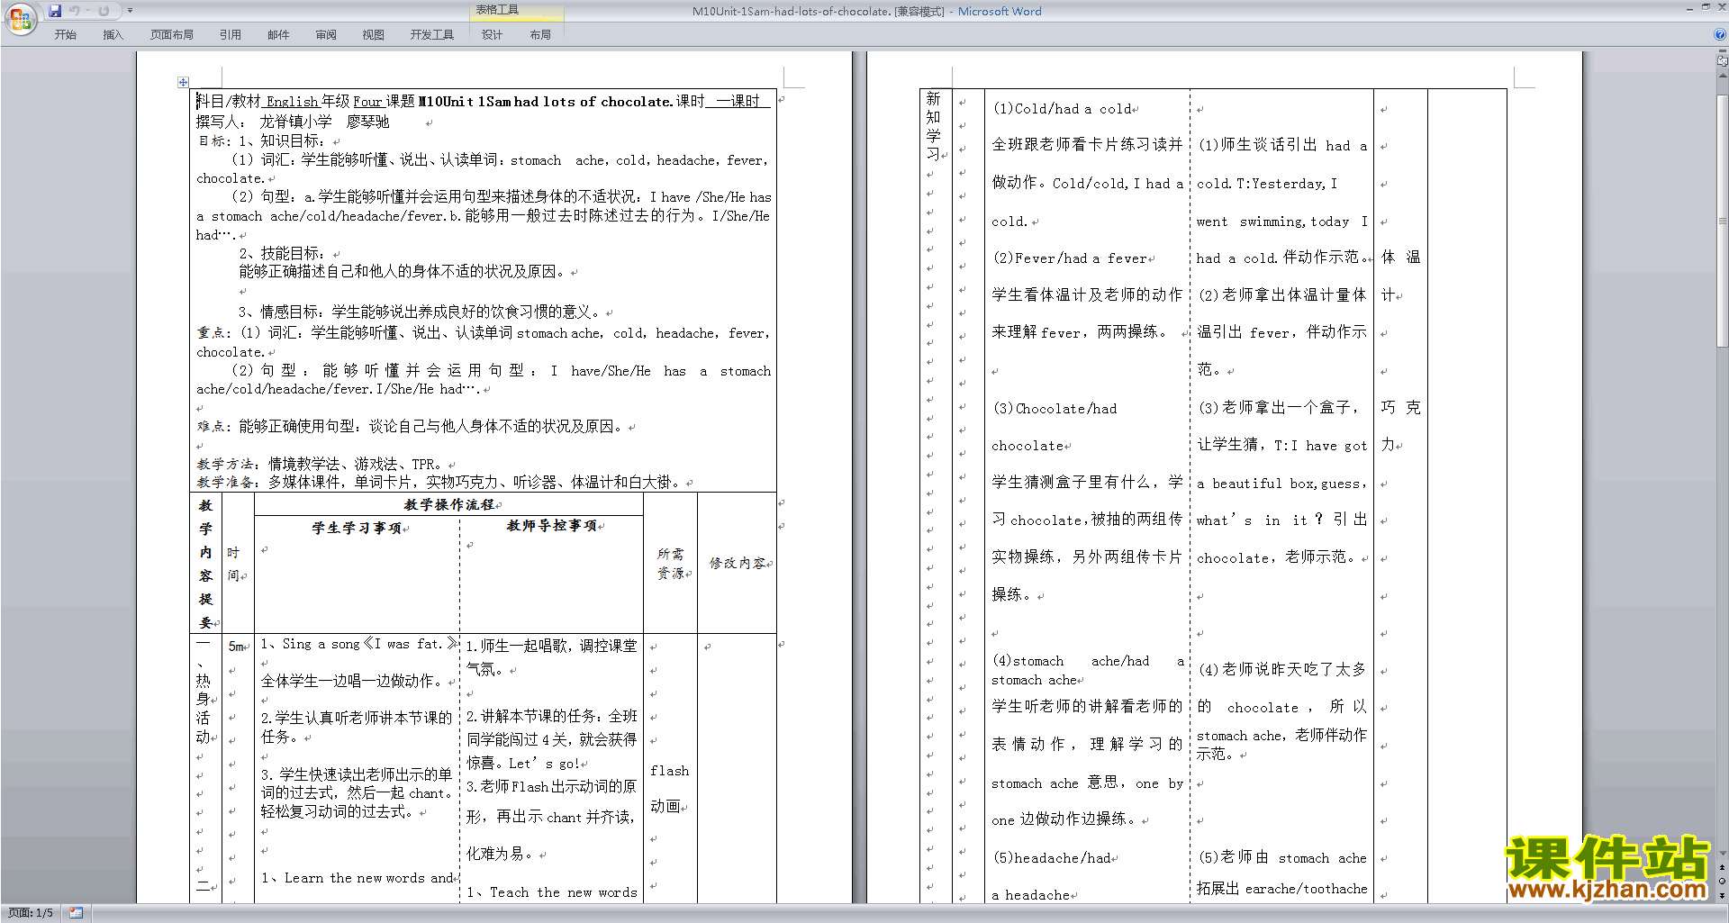Viewport: 1729px width, 923px height.
Task: Click the split-window handle above the scrollbar
Action: tap(1722, 51)
